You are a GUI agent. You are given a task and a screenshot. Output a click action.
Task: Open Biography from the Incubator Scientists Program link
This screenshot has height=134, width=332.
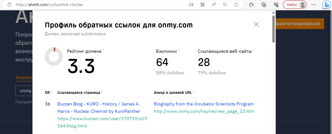click(204, 104)
